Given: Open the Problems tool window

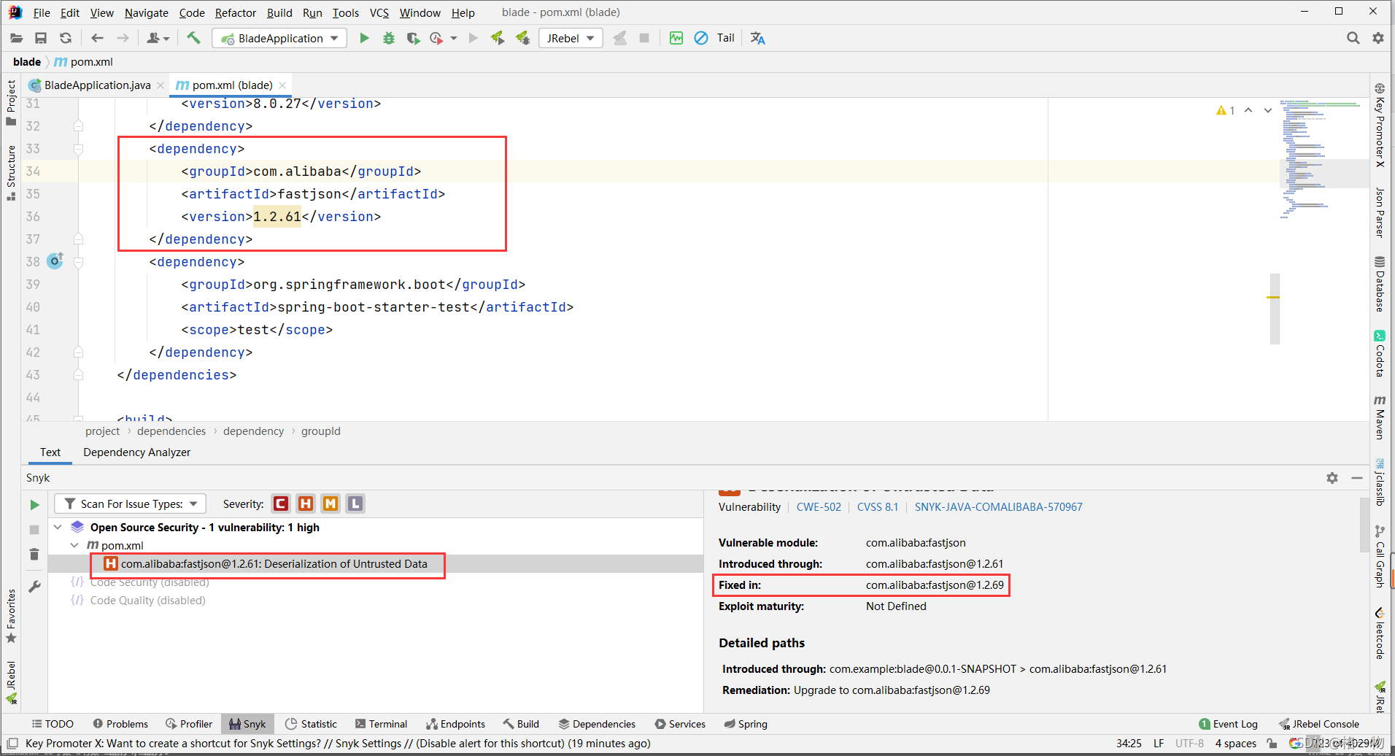Looking at the screenshot, I should (x=120, y=724).
